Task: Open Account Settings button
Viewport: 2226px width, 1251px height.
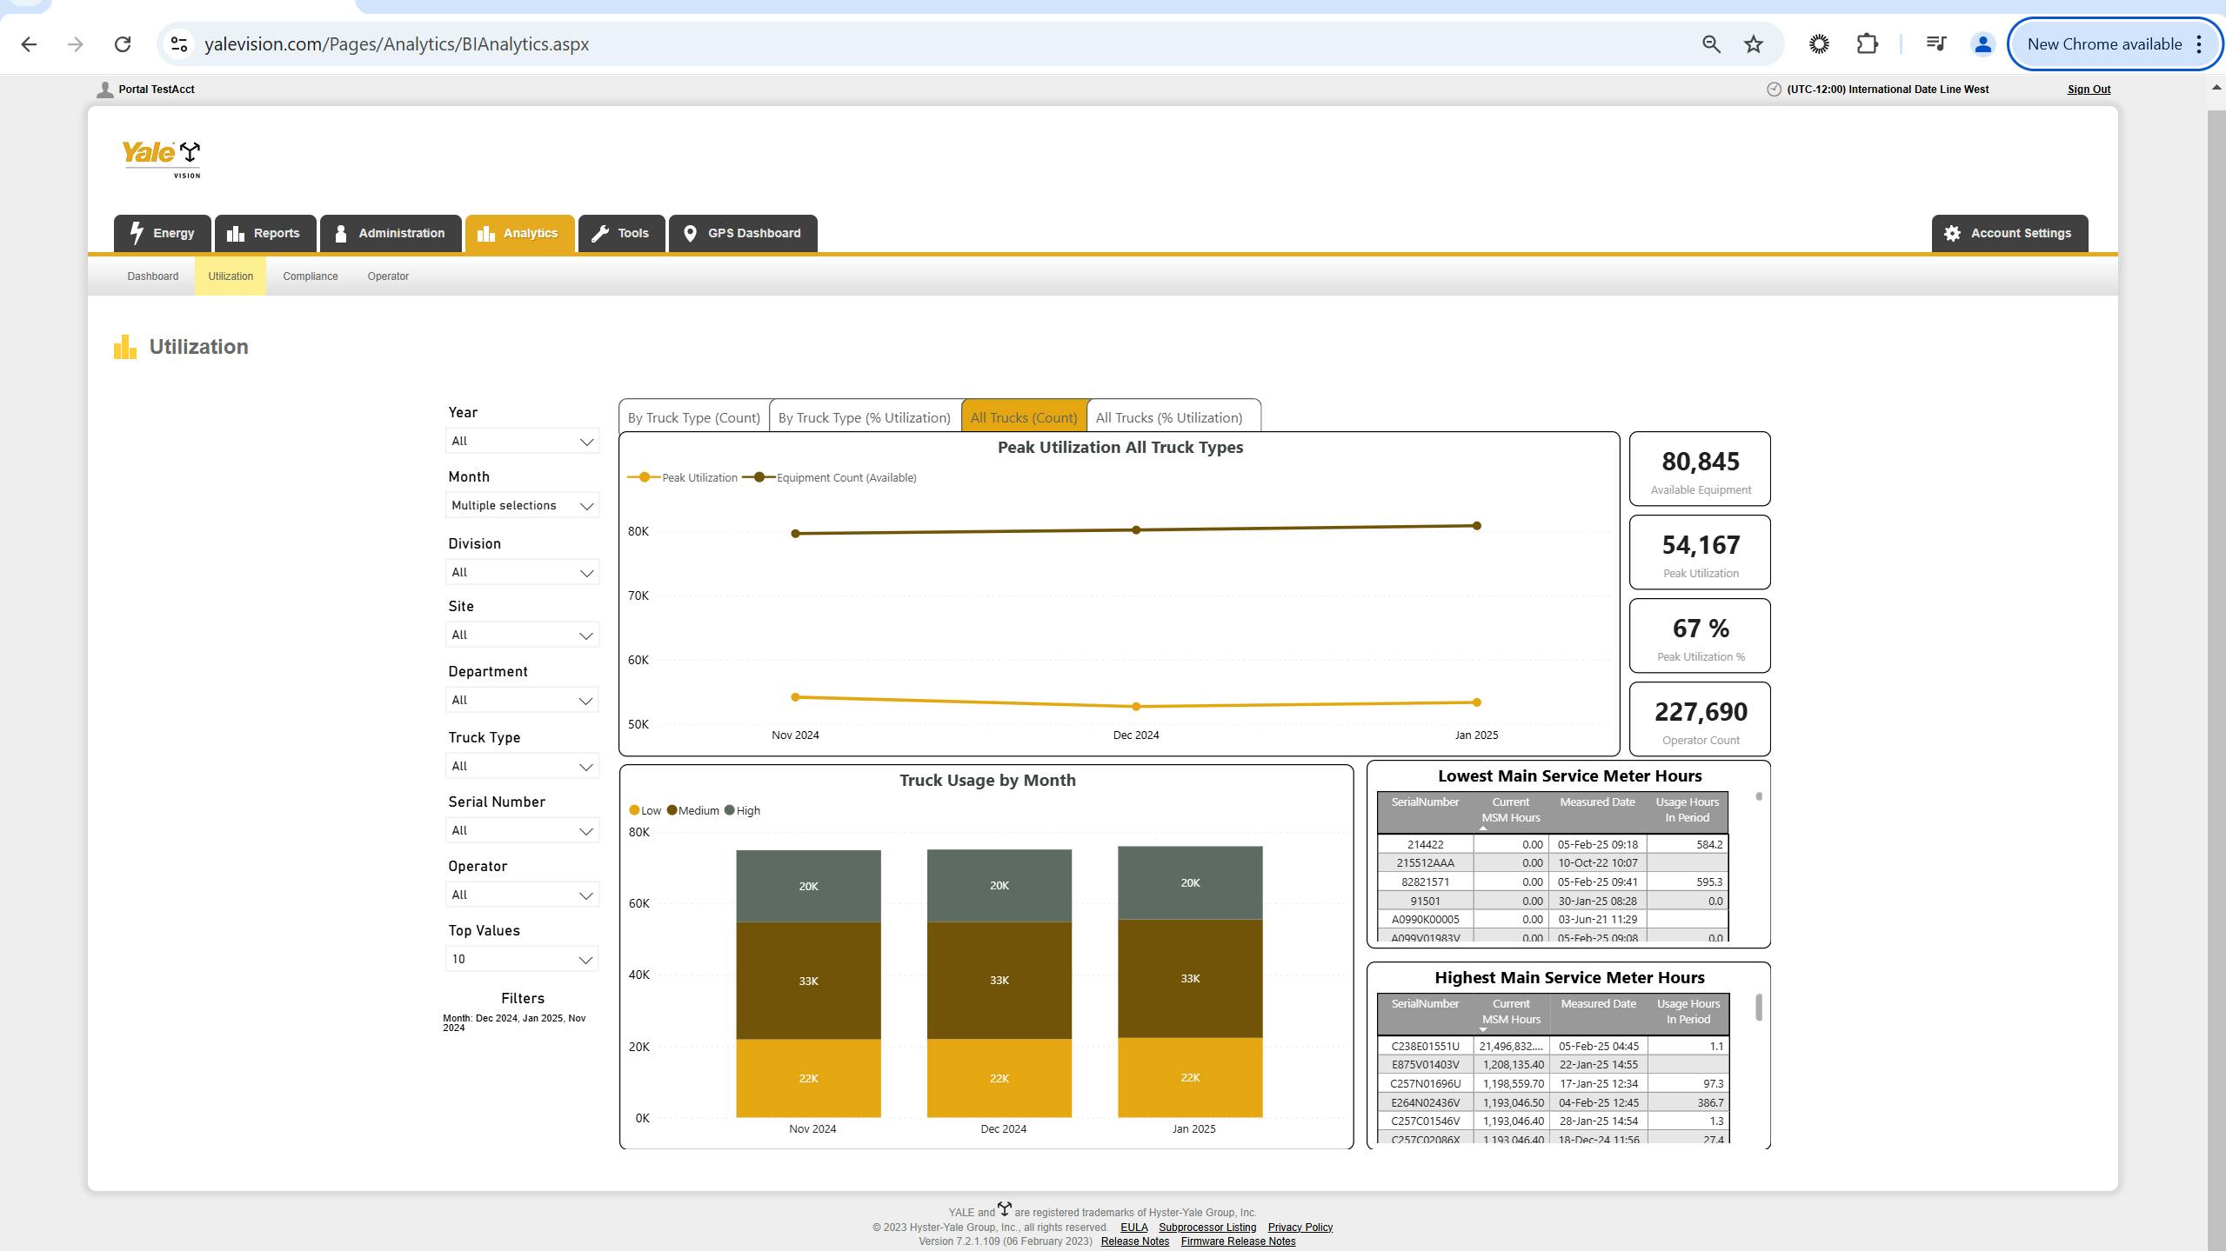Action: [2009, 233]
